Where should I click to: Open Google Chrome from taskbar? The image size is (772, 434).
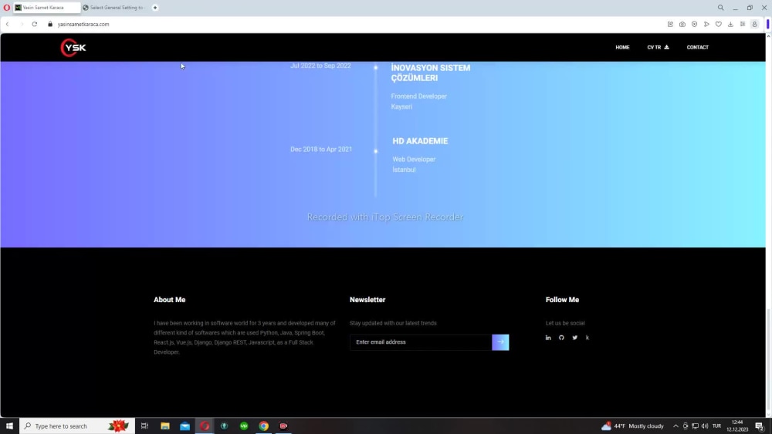point(264,426)
